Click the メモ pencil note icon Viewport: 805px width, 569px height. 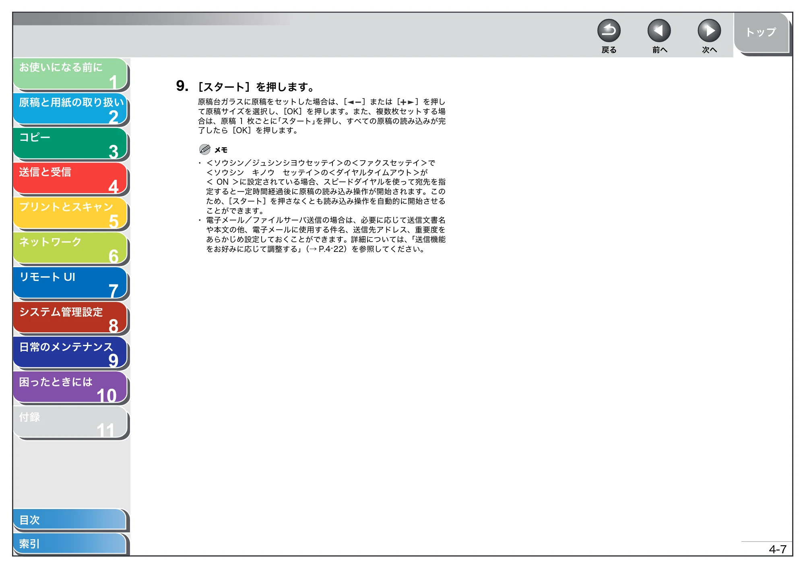pyautogui.click(x=205, y=150)
